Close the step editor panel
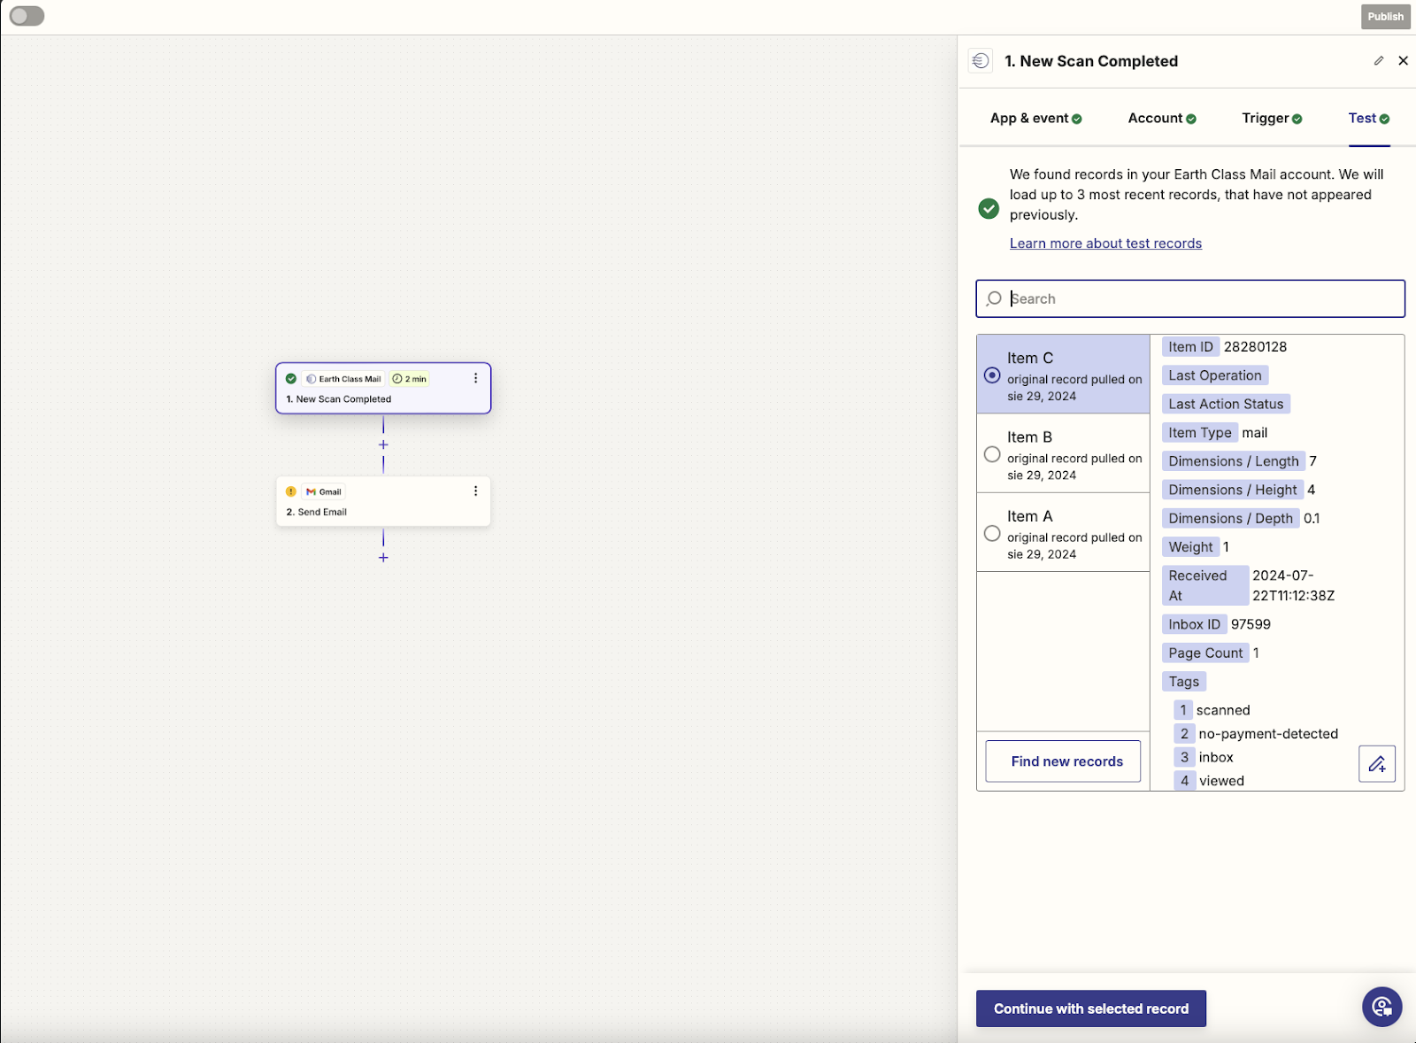The height and width of the screenshot is (1043, 1416). pos(1403,61)
